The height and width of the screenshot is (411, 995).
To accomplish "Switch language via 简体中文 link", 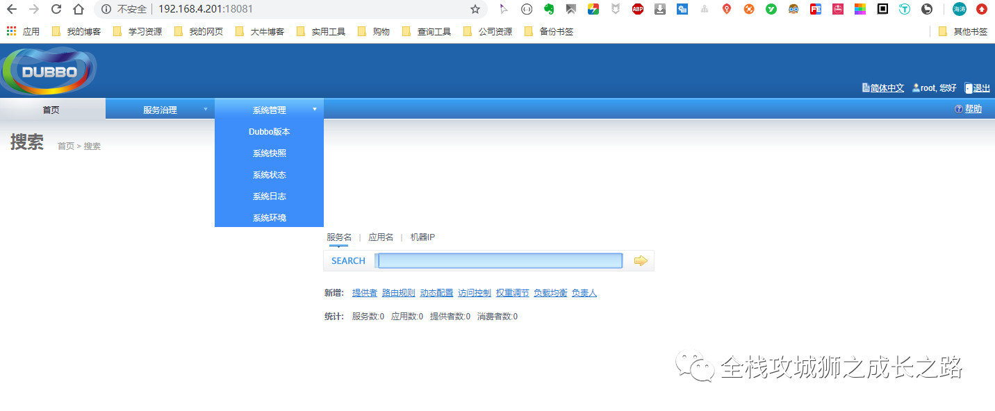I will (887, 88).
